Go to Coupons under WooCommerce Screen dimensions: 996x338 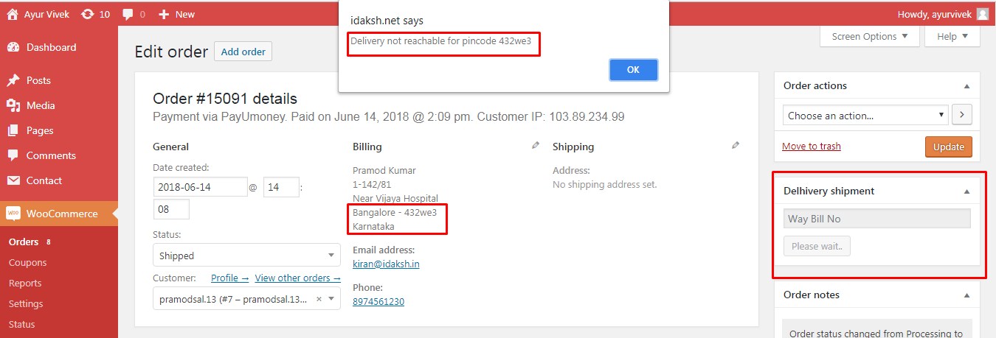(x=28, y=262)
